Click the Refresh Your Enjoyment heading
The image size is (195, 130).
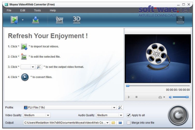[48, 36]
